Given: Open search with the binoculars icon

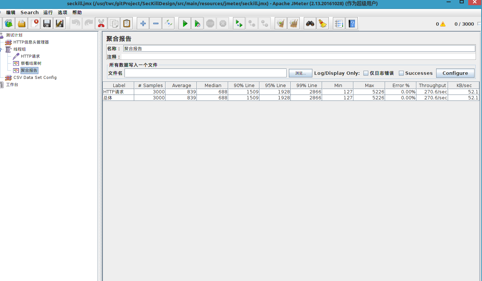Looking at the screenshot, I should click(x=310, y=23).
